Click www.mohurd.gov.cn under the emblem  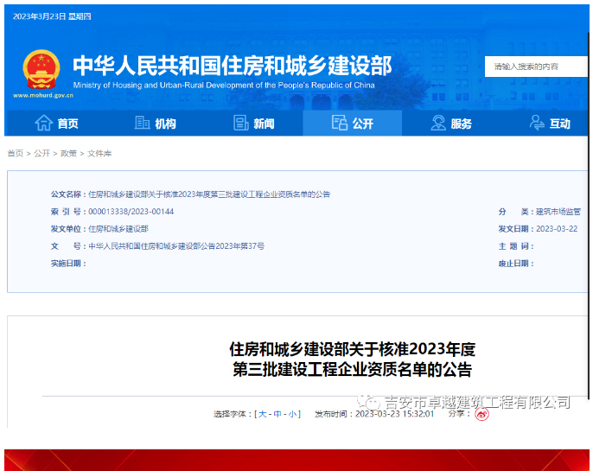pyautogui.click(x=43, y=95)
